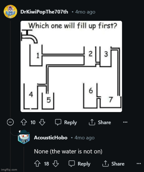The image size is (144, 172).
Task: Downvote DrKiwiPopThe707th's comment
Action: pyautogui.click(x=42, y=122)
